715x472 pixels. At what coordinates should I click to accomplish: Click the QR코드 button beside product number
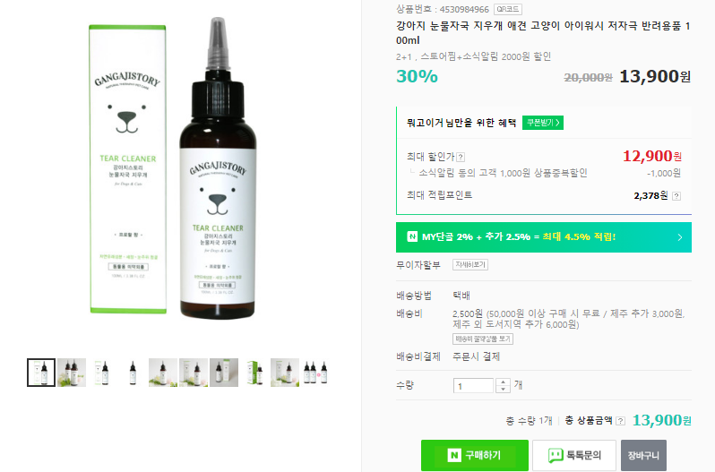pyautogui.click(x=507, y=9)
